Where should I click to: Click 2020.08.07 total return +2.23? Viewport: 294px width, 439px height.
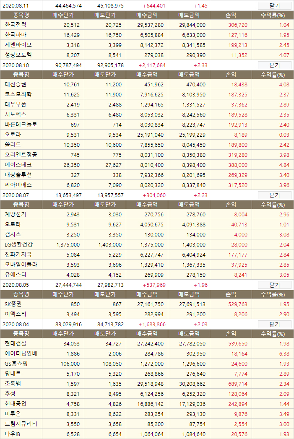[200, 195]
